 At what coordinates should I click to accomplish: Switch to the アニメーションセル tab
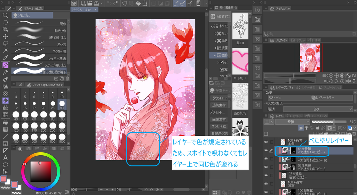pyautogui.click(x=330, y=87)
